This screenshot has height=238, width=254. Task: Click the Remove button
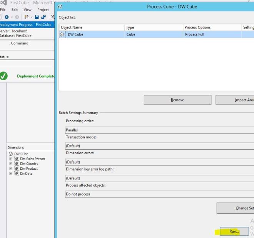(177, 100)
